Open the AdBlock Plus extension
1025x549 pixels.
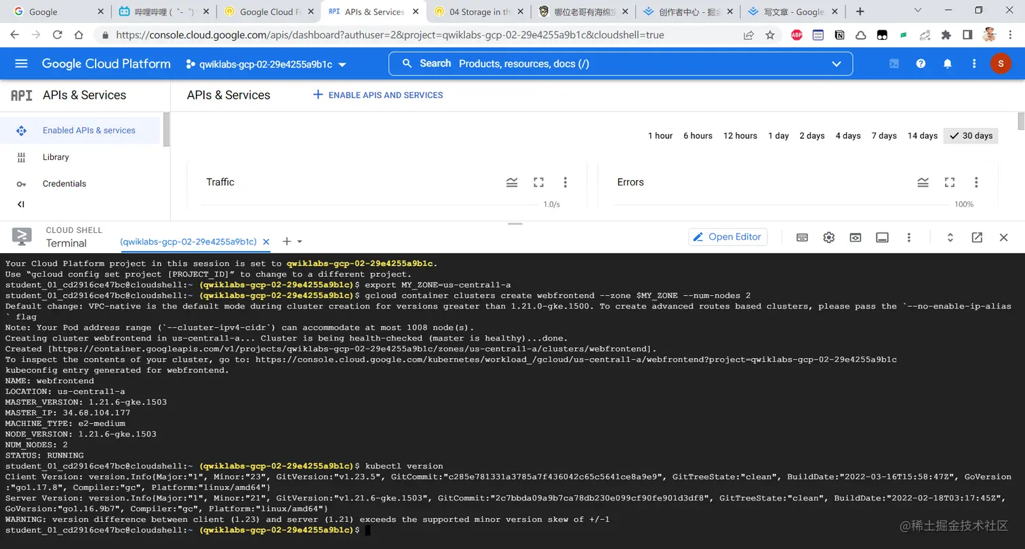tap(797, 35)
